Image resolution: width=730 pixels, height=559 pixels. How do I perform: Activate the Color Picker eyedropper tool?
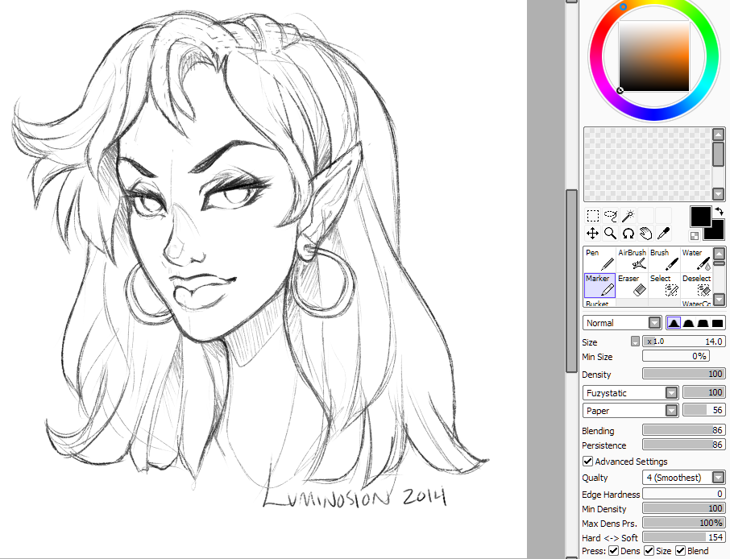coord(664,233)
